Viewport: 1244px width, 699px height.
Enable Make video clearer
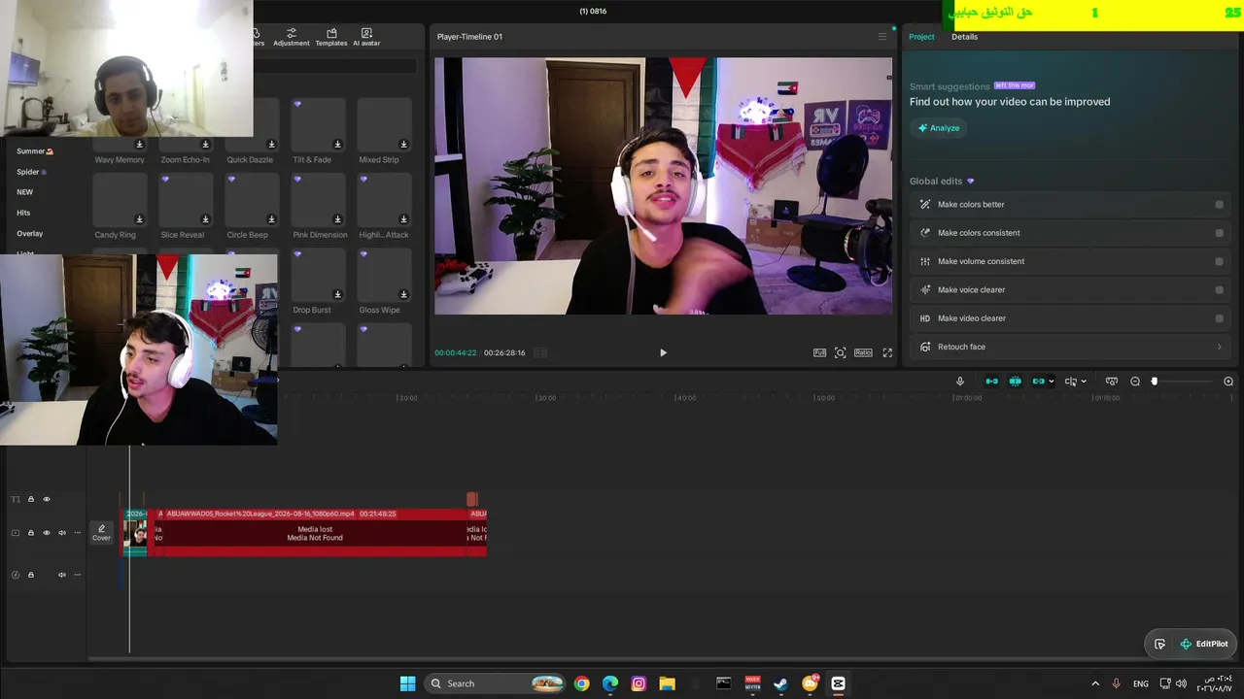1220,318
